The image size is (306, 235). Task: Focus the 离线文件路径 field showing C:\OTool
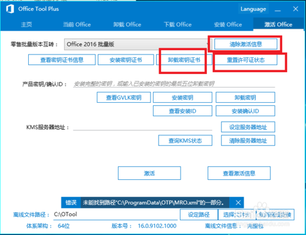(116, 214)
